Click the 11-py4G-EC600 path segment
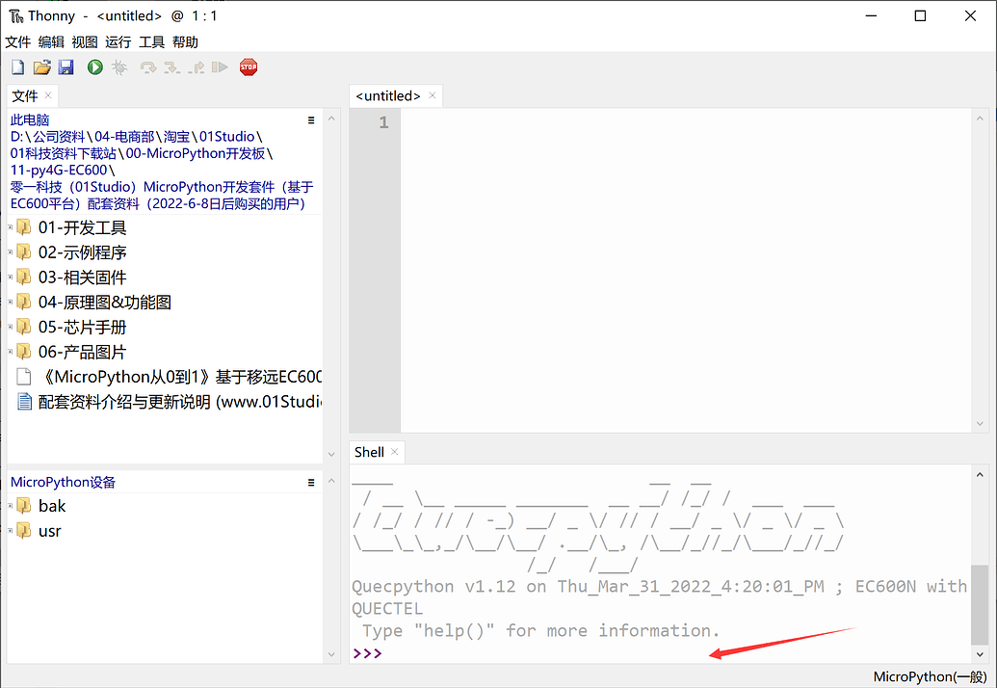Viewport: 997px width, 688px height. tap(59, 170)
